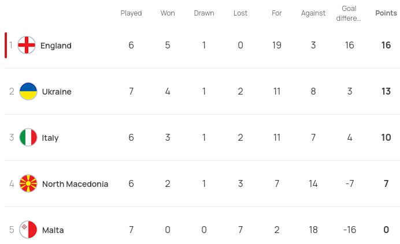The height and width of the screenshot is (244, 400).
Task: Sort by the Points column header
Action: click(x=386, y=13)
